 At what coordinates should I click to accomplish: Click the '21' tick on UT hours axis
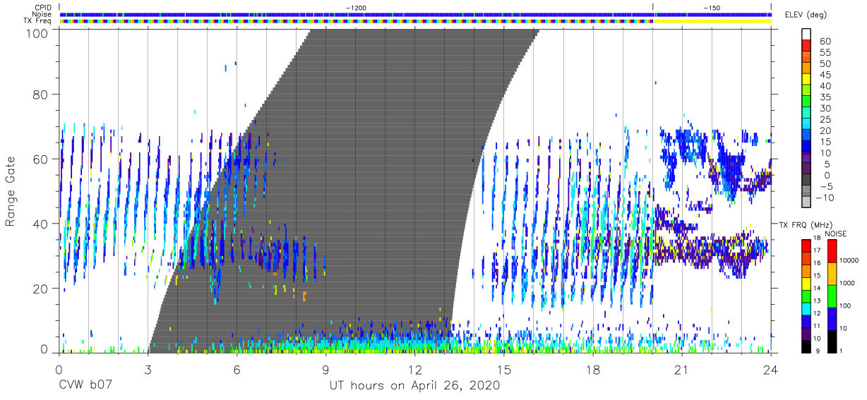[681, 370]
